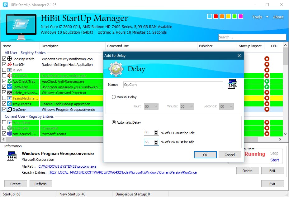This screenshot has height=197, width=289.
Task: Click the AppCheck Tray green shield icon
Action: (x=9, y=81)
